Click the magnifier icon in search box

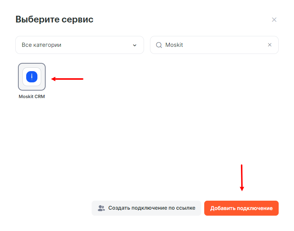click(x=159, y=45)
